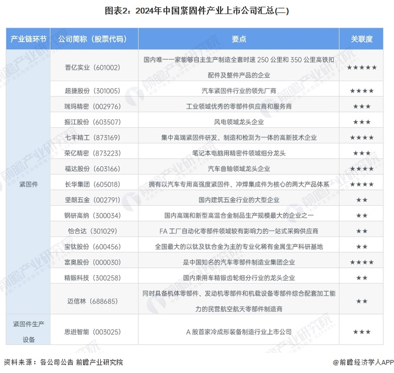Image resolution: width=394 pixels, height=373 pixels.
Task: Click 国内建筑五金行业的大型企业 description
Action: (239, 200)
